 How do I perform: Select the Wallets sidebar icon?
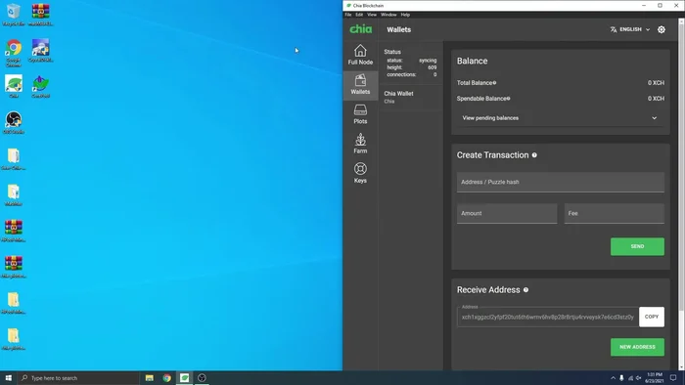(x=360, y=85)
